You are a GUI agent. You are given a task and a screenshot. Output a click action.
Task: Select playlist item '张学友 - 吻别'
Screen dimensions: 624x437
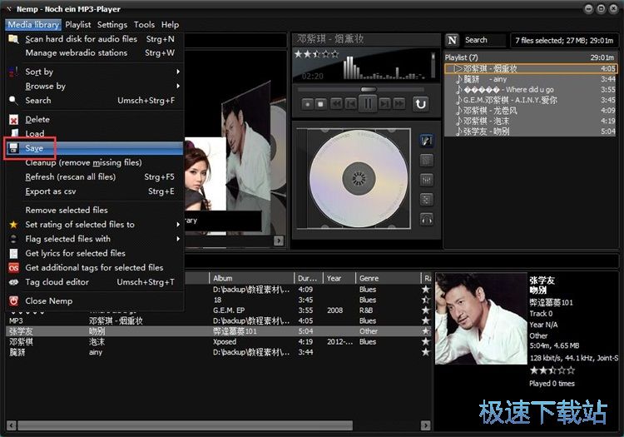tap(531, 131)
